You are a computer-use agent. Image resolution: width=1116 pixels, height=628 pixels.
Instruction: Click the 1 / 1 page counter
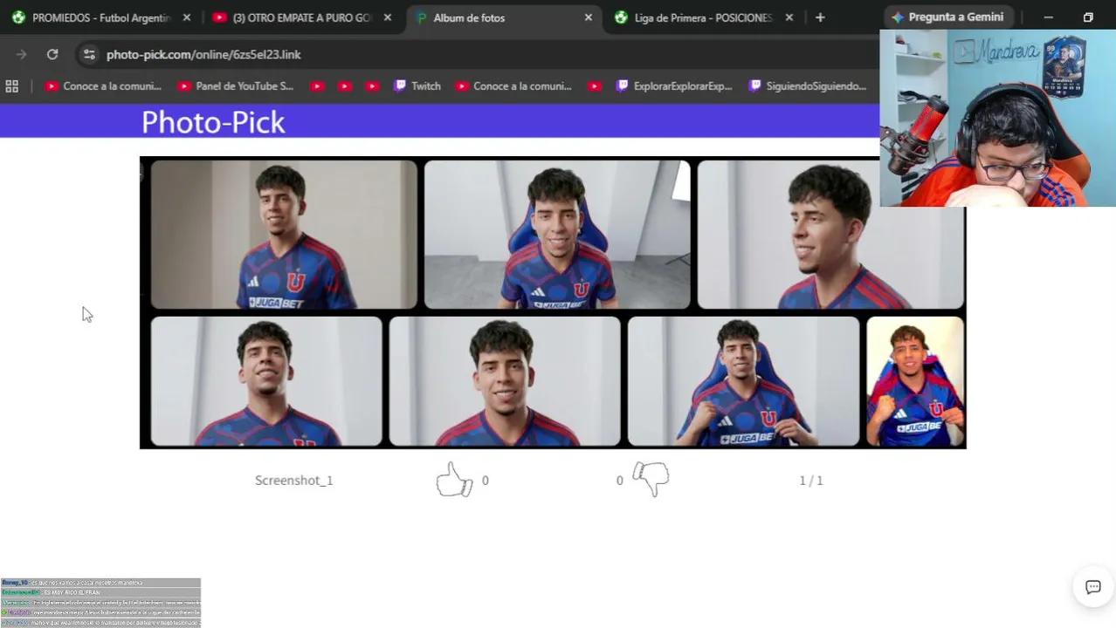(811, 481)
